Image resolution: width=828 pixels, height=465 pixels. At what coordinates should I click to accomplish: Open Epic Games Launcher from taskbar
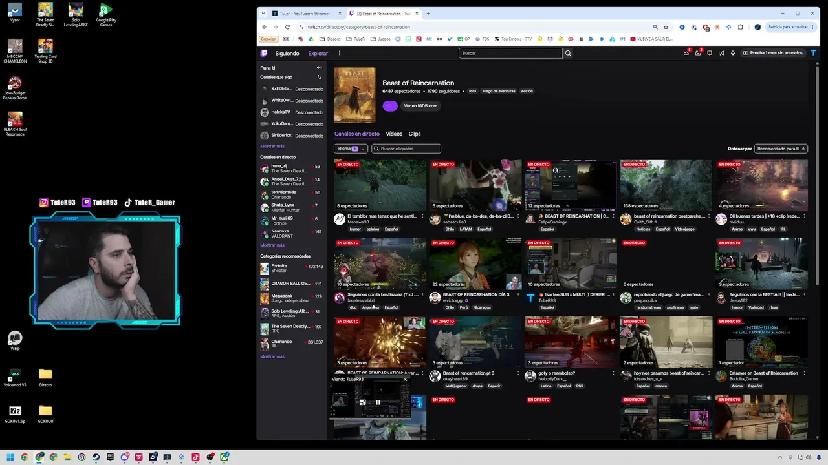click(x=110, y=457)
